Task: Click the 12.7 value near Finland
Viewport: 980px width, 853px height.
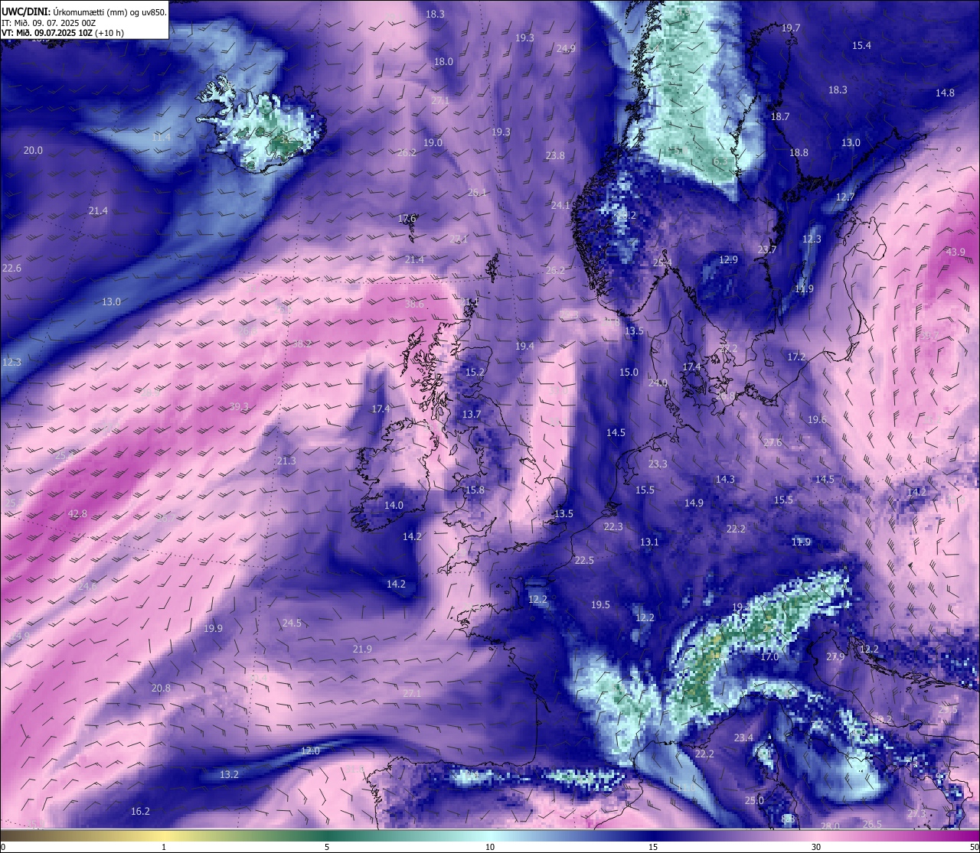Action: point(845,197)
